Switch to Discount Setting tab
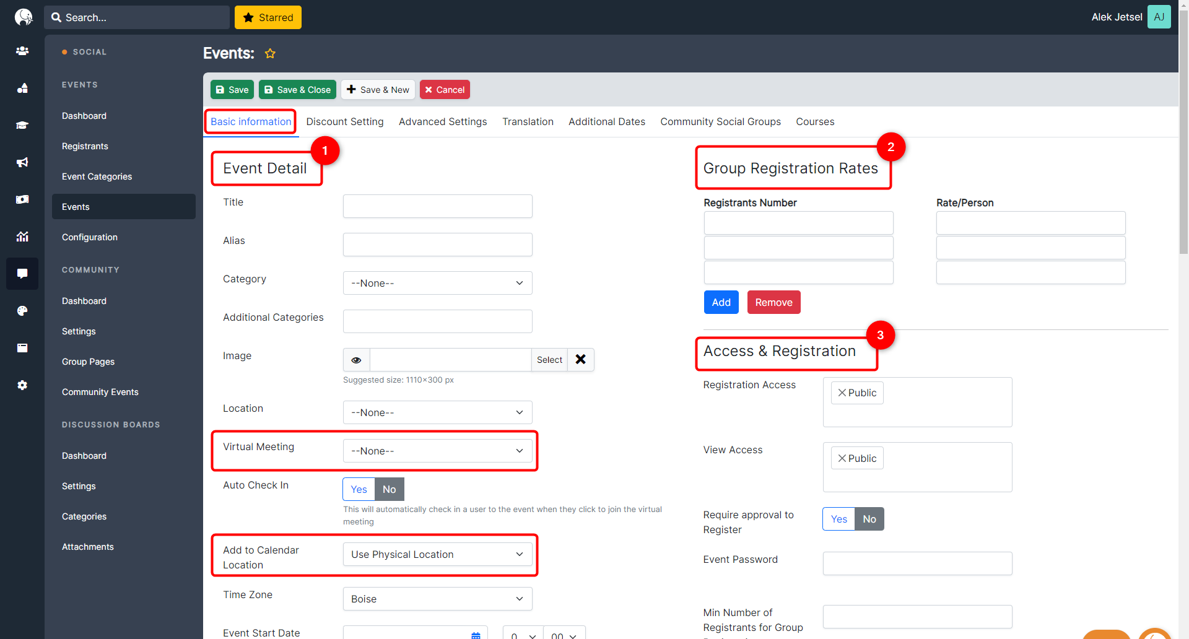This screenshot has height=639, width=1189. (345, 121)
